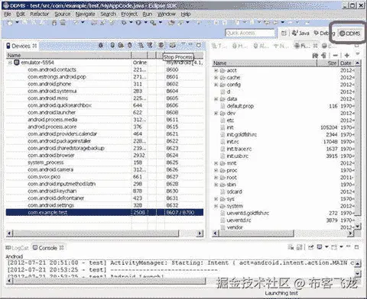Expand the acct folder
This screenshot has width=367, height=299.
pyautogui.click(x=216, y=70)
